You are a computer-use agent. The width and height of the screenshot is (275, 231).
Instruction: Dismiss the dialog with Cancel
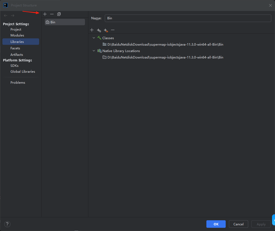coord(238,224)
